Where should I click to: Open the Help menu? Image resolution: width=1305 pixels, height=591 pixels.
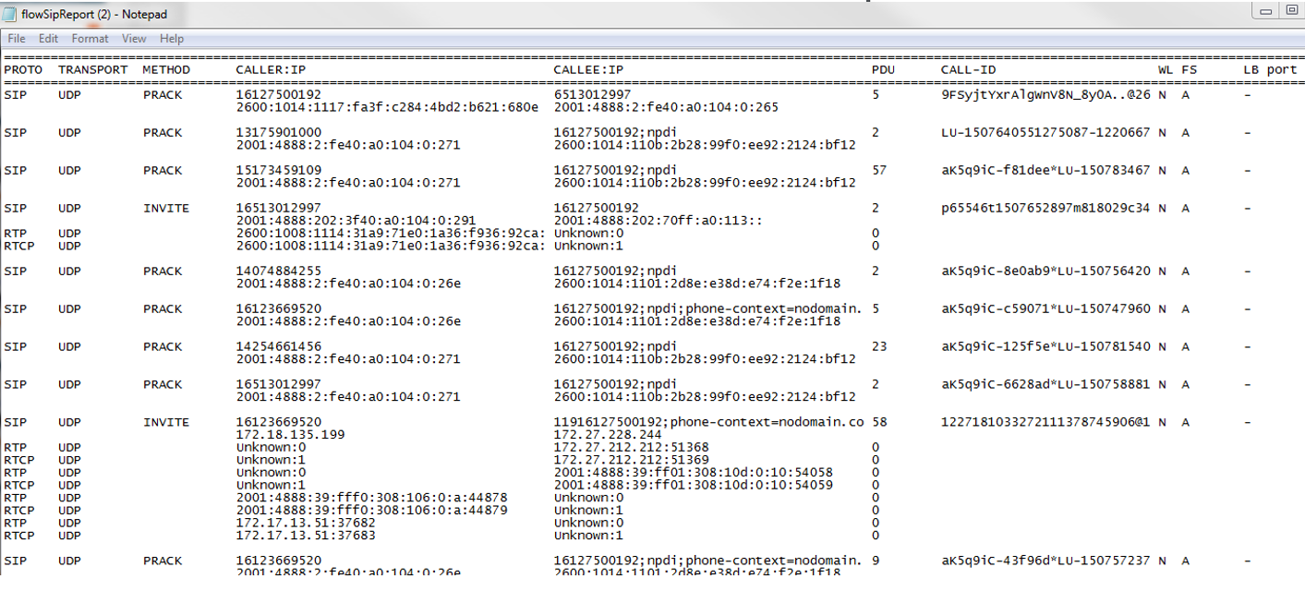tap(171, 39)
